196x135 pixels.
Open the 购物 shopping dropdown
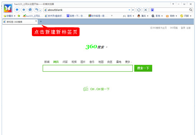click(171, 16)
